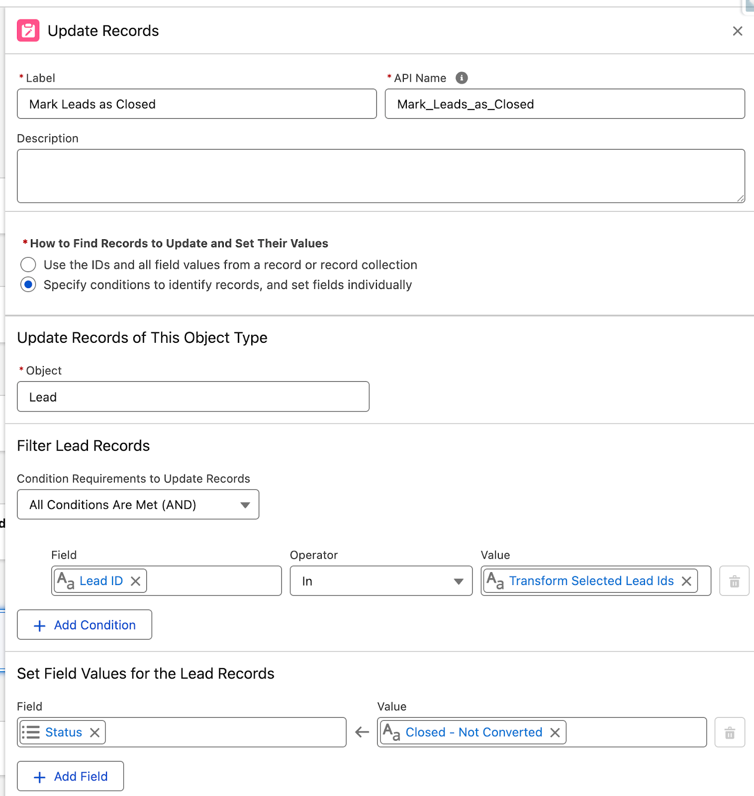754x796 pixels.
Task: Click the Update Records pink header icon
Action: pyautogui.click(x=28, y=30)
